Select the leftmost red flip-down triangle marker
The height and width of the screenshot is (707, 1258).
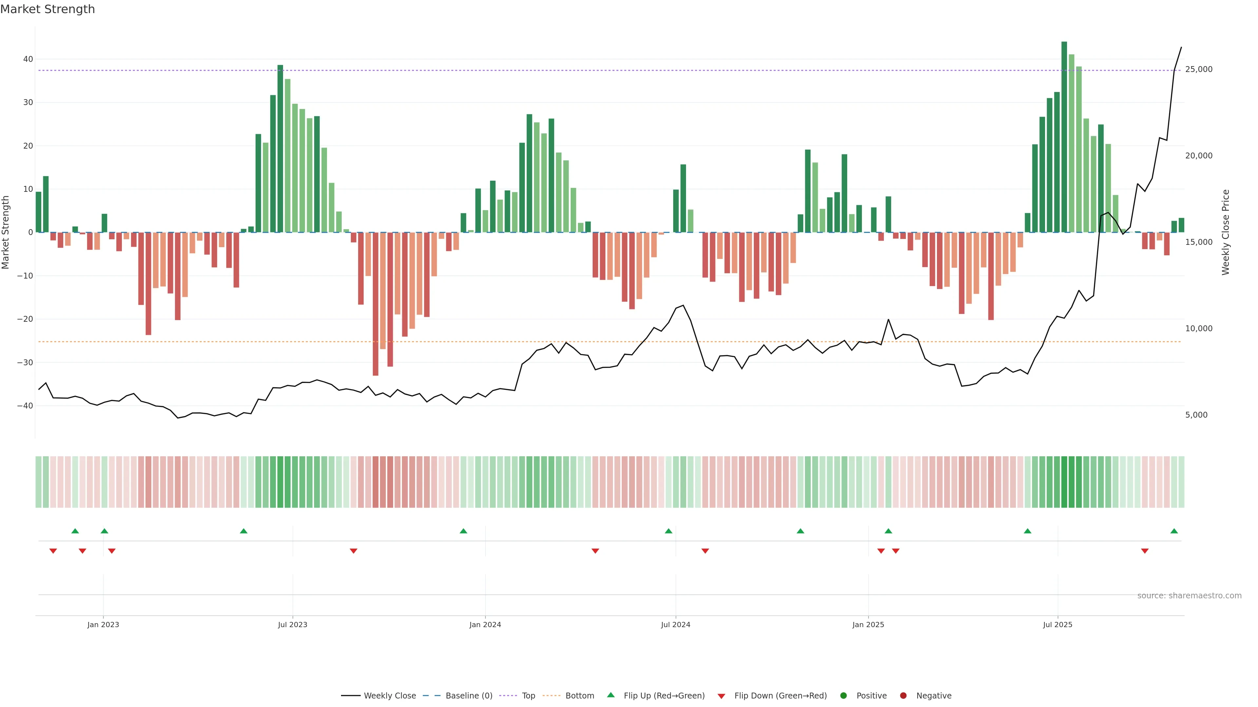[53, 551]
